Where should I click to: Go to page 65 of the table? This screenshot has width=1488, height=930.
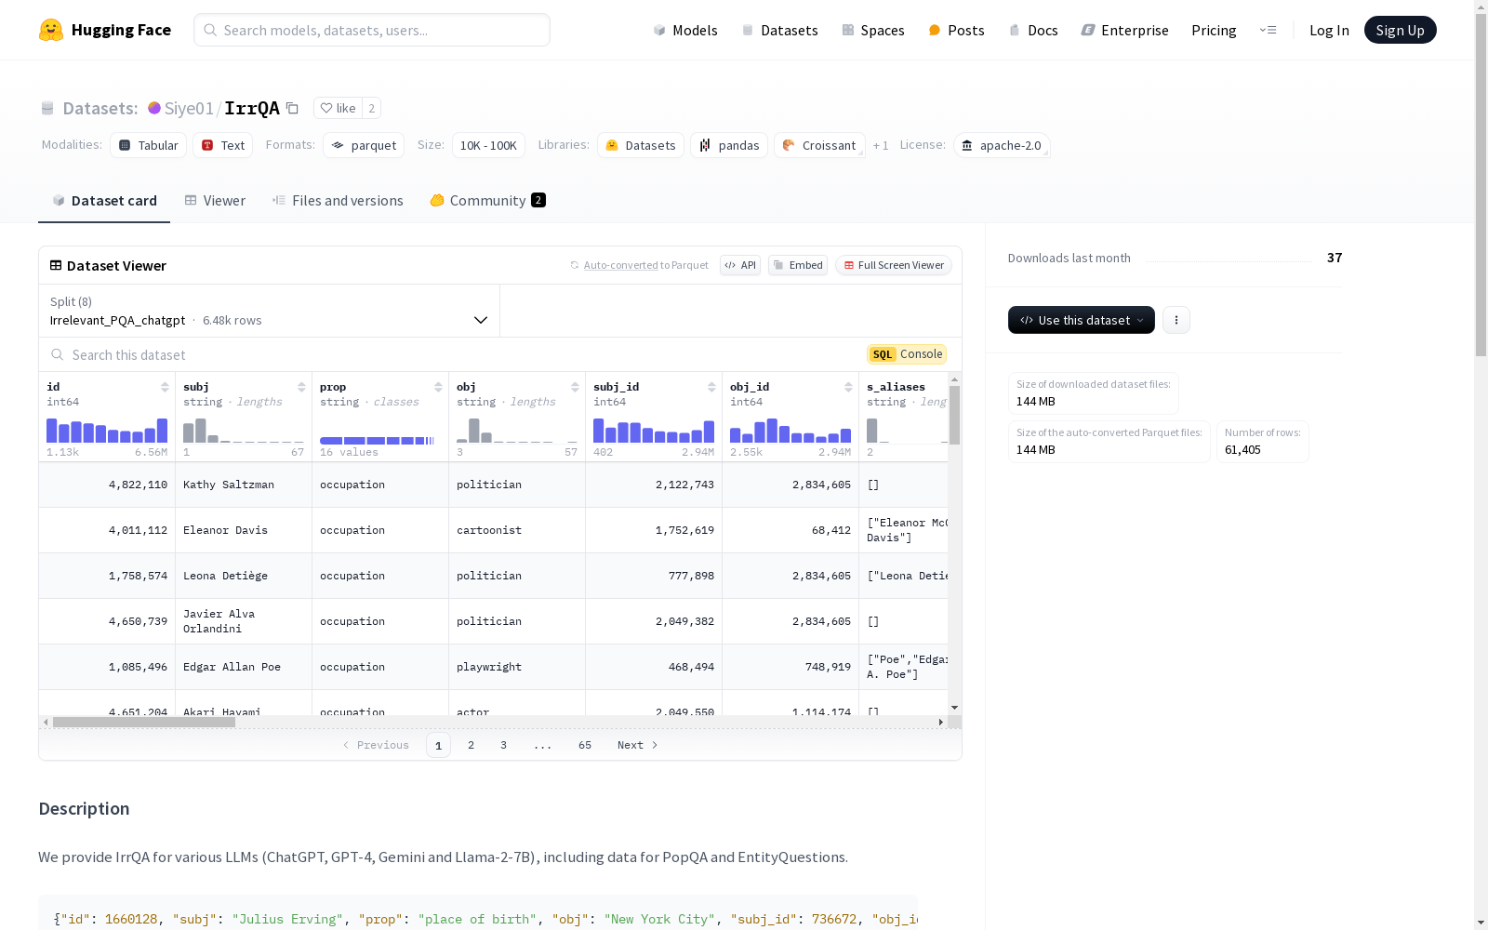tap(585, 745)
